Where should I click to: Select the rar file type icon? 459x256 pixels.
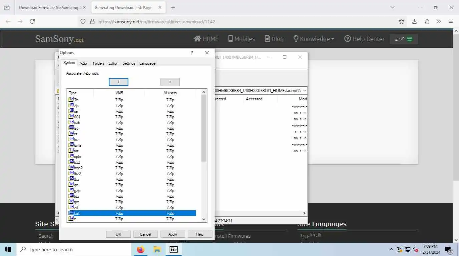pos(71,111)
